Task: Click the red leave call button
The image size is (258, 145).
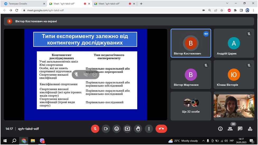Action: point(161,129)
